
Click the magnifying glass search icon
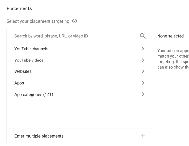point(143,36)
